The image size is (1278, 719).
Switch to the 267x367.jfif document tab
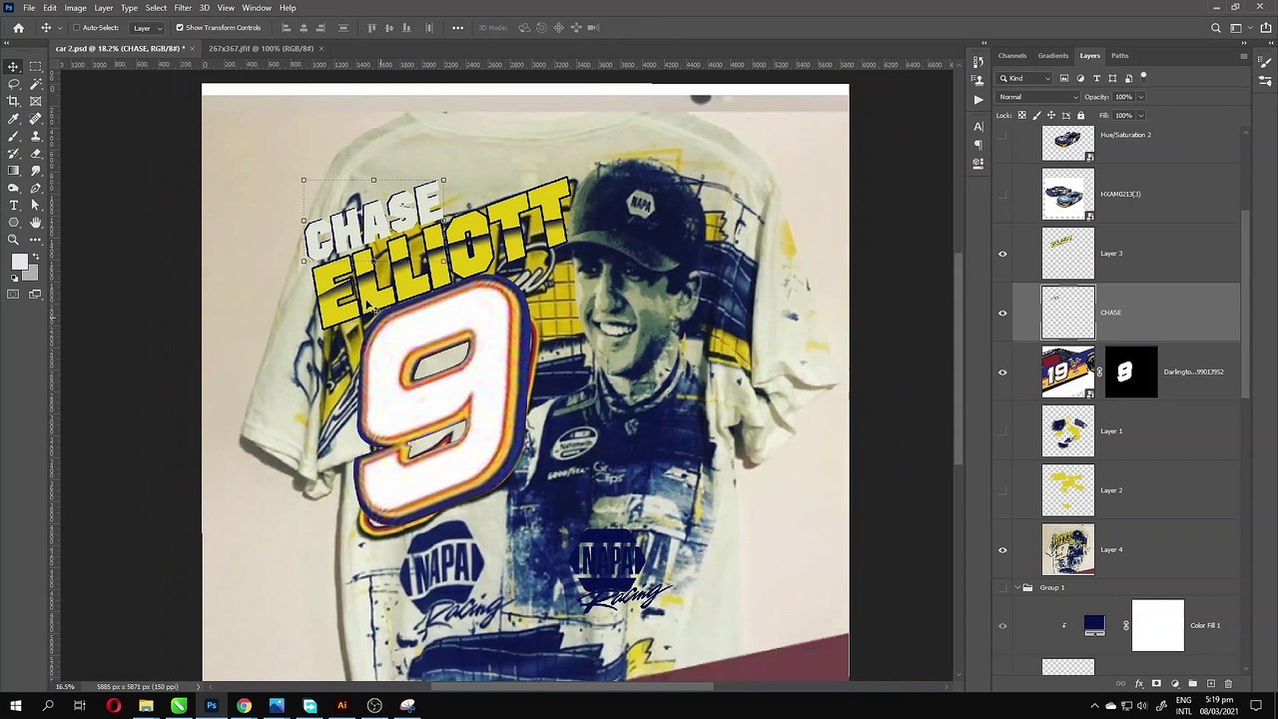coord(261,48)
